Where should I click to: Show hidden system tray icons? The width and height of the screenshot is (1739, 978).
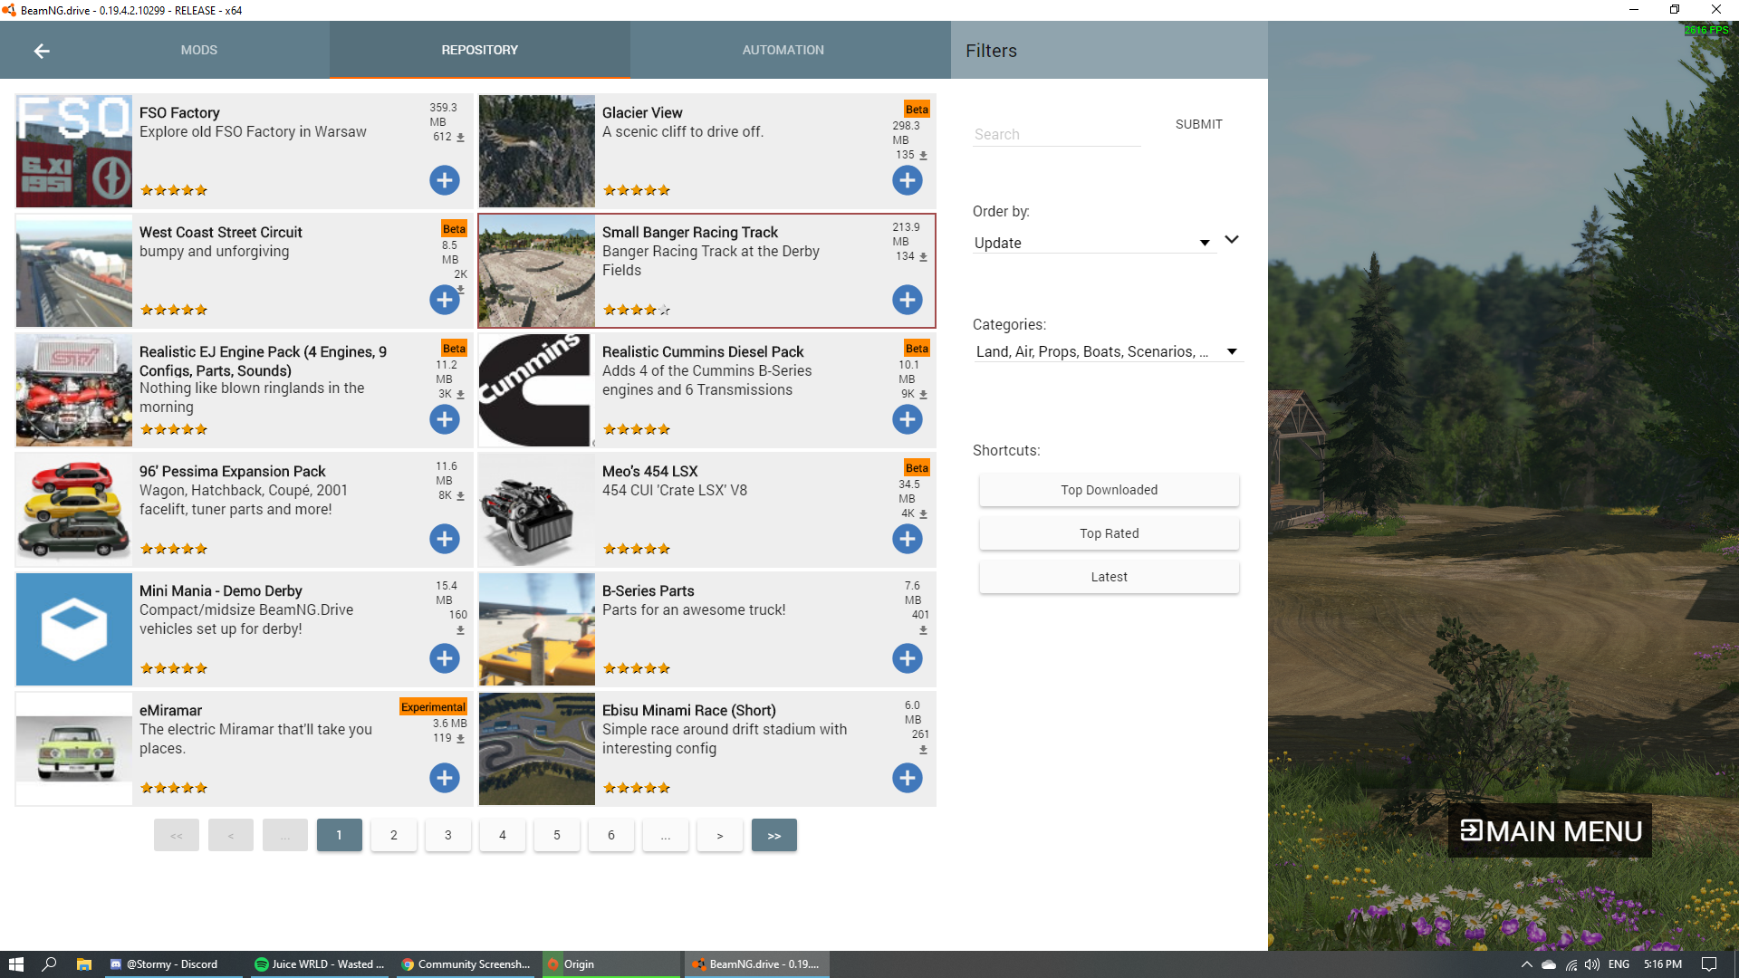1526,964
